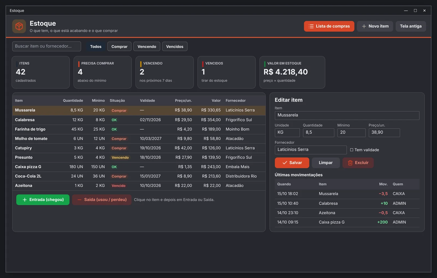Viewport: 437px width, 278px height.
Task: Click the Fornecedor field with Laticínios Serra
Action: (x=311, y=150)
